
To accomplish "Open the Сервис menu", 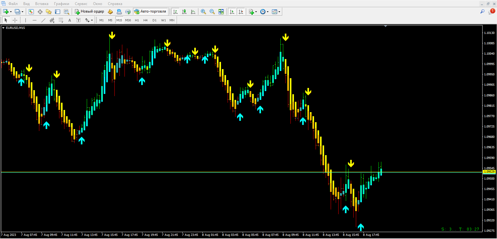I will click(81, 4).
